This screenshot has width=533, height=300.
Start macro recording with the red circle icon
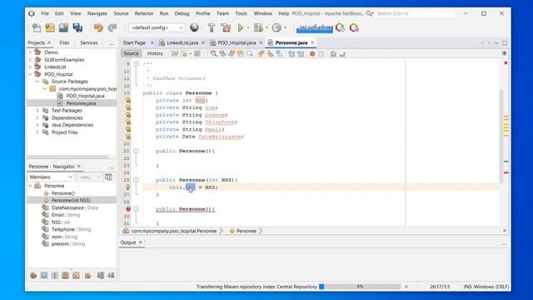click(x=312, y=53)
